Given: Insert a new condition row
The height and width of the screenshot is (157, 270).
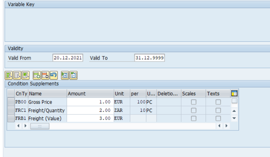Looking at the screenshot, I should (37, 75).
